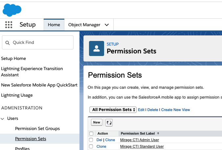Collapse the Users section chevron
This screenshot has height=150, width=222.
(2, 119)
